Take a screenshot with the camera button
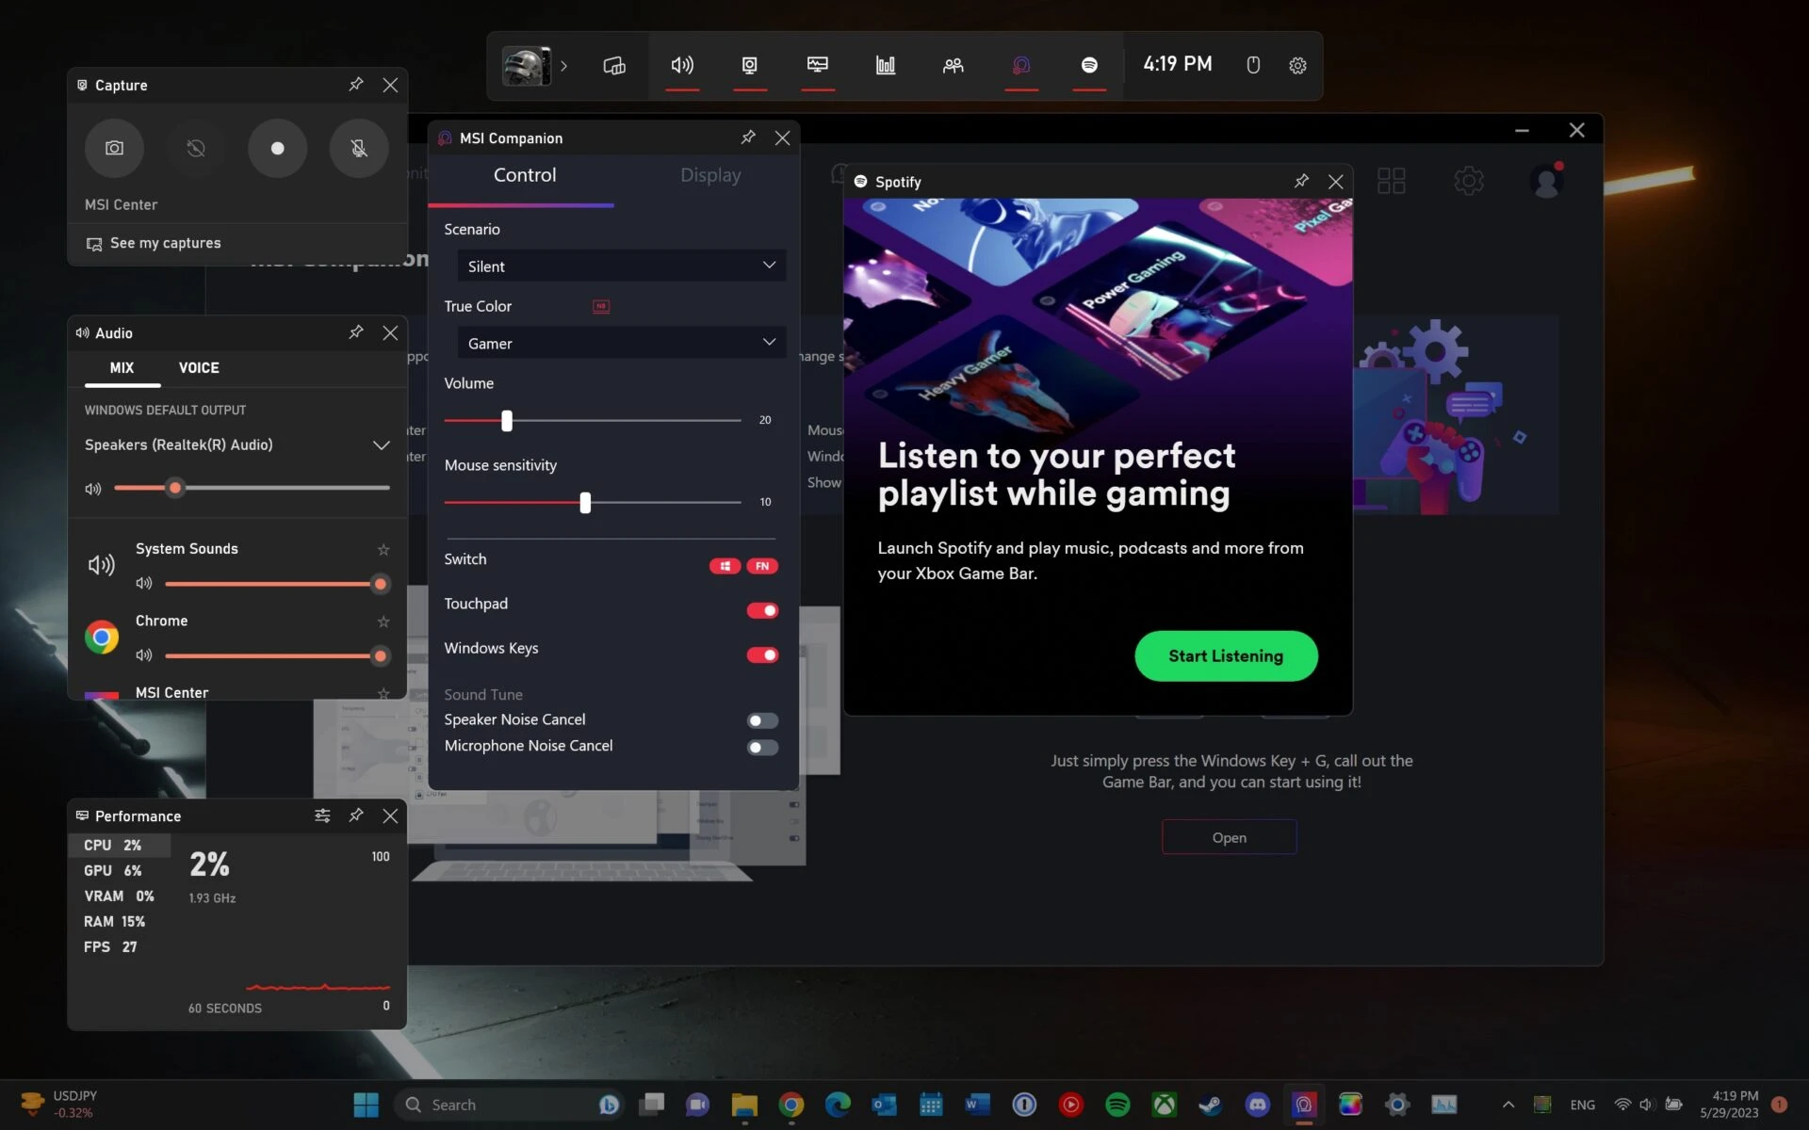The width and height of the screenshot is (1809, 1130). pyautogui.click(x=114, y=148)
